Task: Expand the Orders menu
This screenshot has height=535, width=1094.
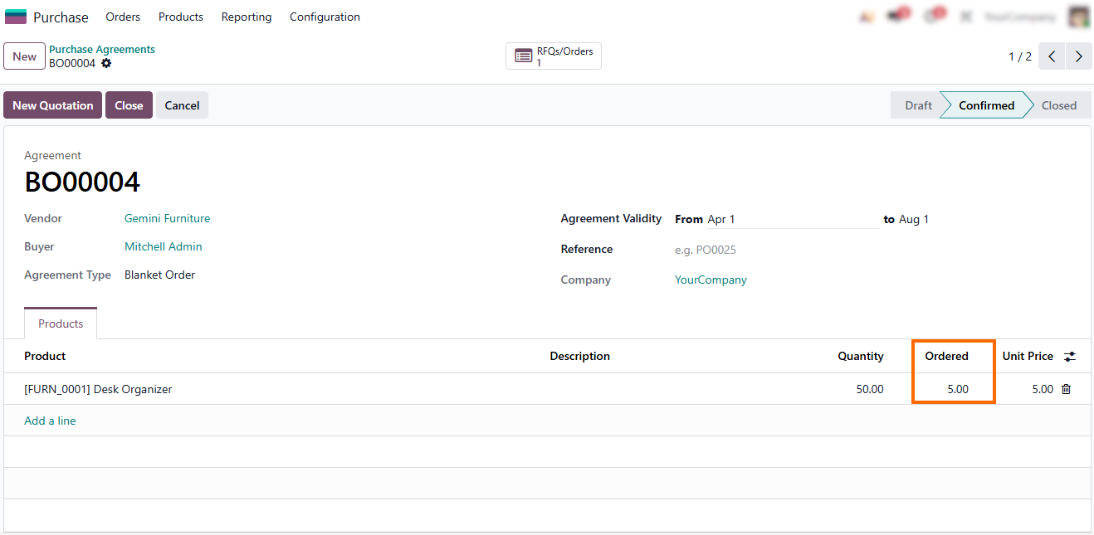Action: point(123,17)
